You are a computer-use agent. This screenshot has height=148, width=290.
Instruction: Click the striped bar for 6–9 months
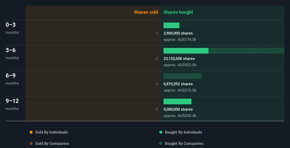coord(183,76)
